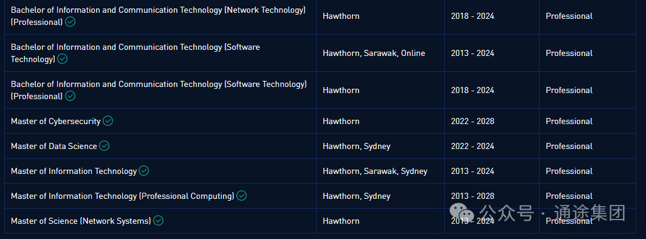The height and width of the screenshot is (239, 646).
Task: Click 'Professional' type in Hawthorn, Sarawak, Online row
Action: 569,53
